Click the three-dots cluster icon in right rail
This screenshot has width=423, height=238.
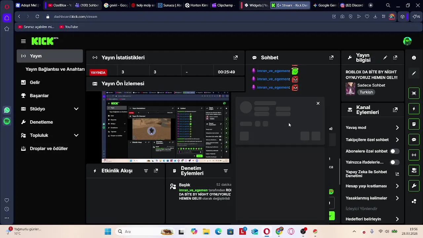(x=414, y=201)
